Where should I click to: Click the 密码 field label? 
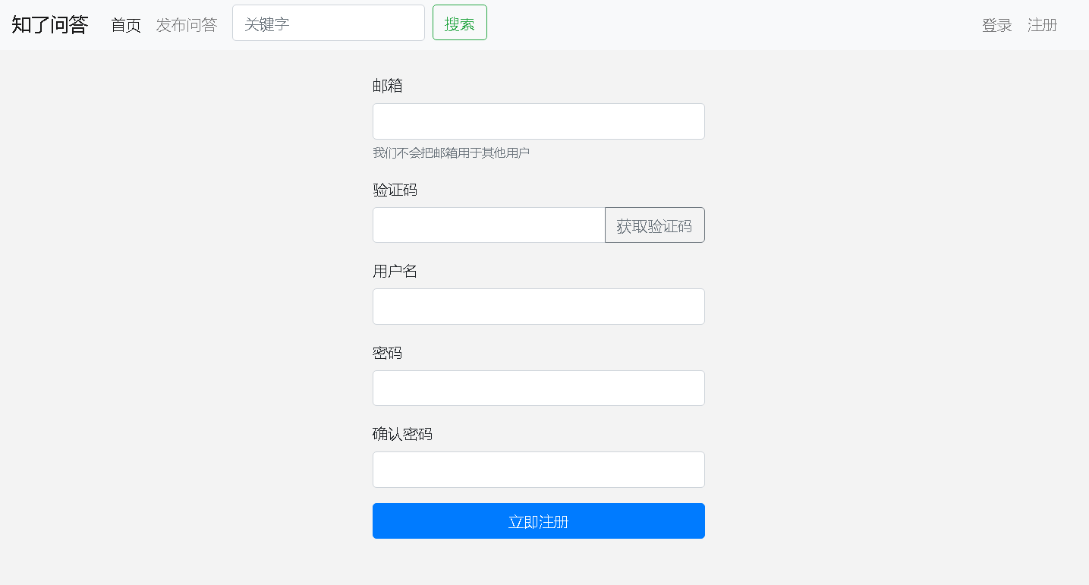(386, 353)
